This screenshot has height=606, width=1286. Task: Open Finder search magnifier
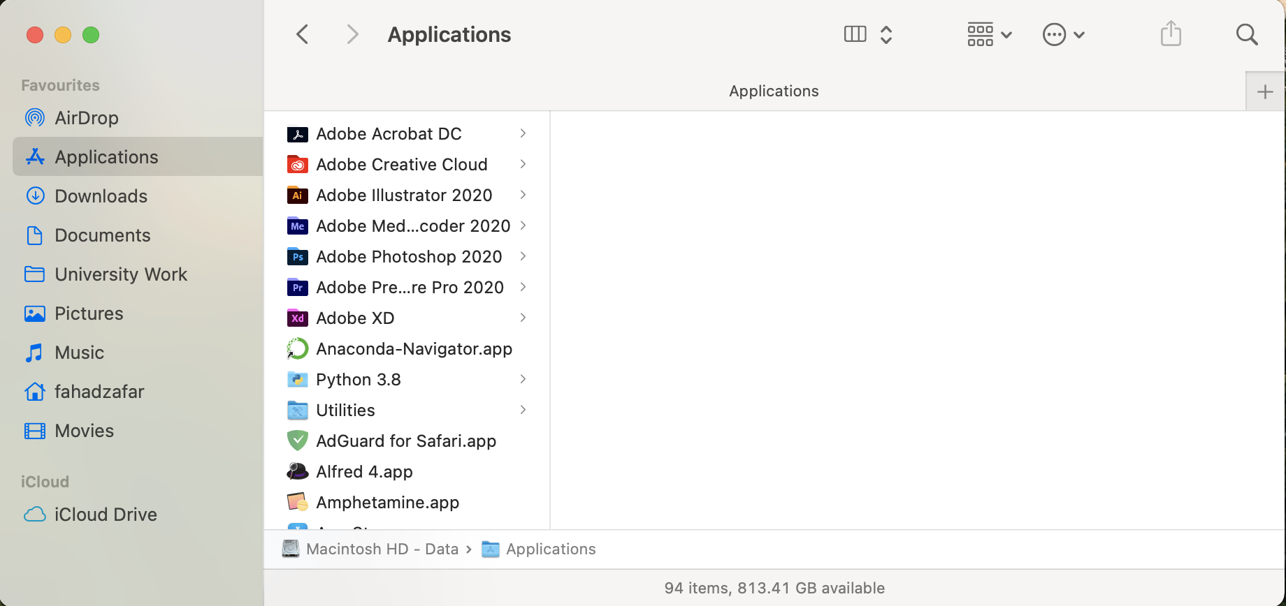(1247, 34)
